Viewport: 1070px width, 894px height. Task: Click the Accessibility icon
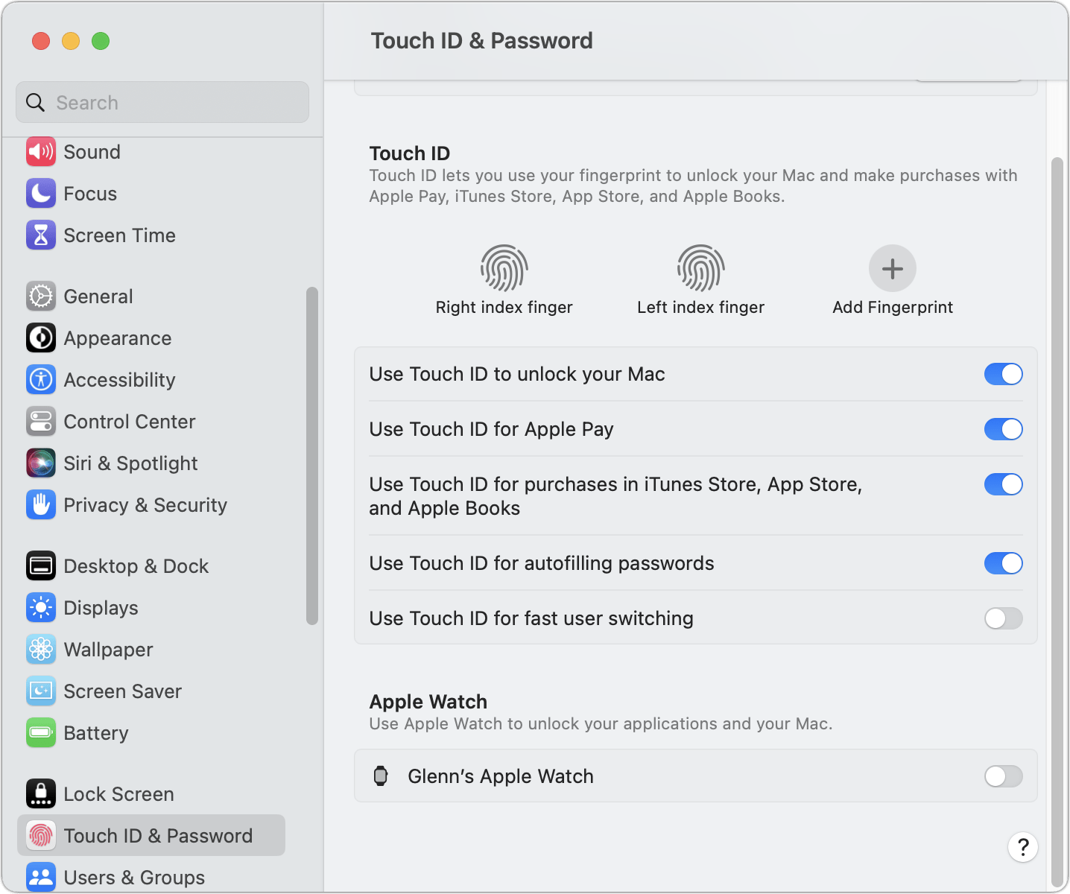tap(40, 379)
